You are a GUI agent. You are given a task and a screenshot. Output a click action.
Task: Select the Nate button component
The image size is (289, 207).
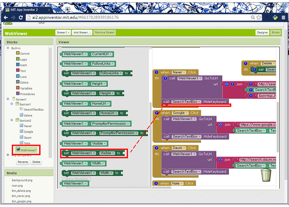coord(25,143)
